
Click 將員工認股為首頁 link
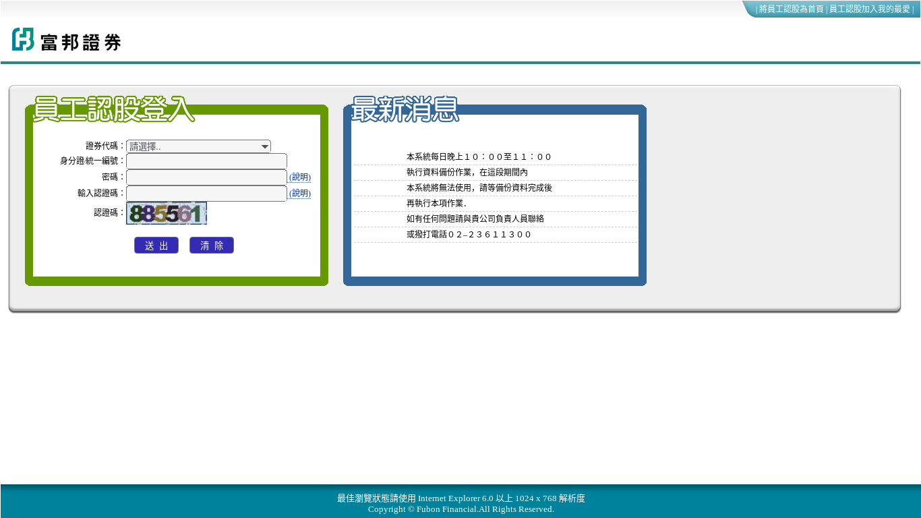click(792, 9)
